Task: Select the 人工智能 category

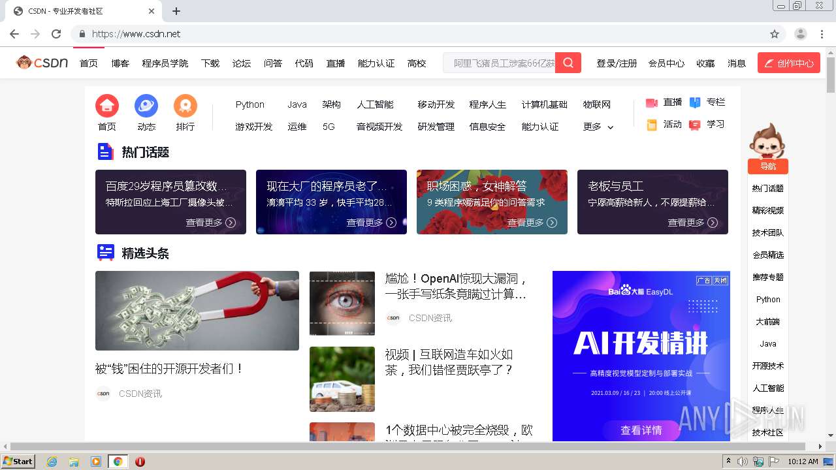Action: coord(375,104)
